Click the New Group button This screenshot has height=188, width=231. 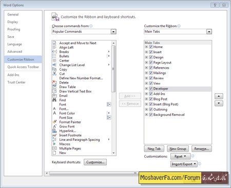point(178,149)
